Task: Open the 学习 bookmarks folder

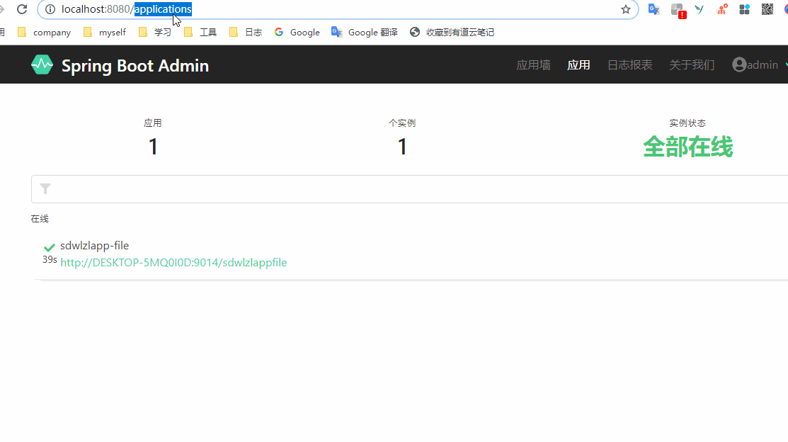Action: coord(155,32)
